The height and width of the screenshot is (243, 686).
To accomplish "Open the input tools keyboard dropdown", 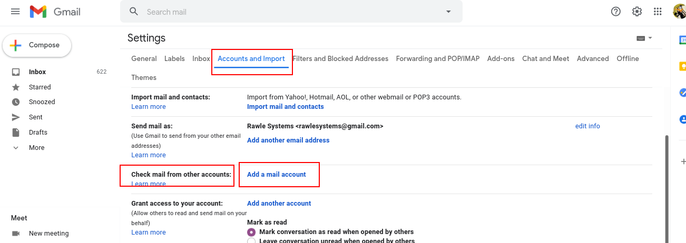I will (644, 38).
